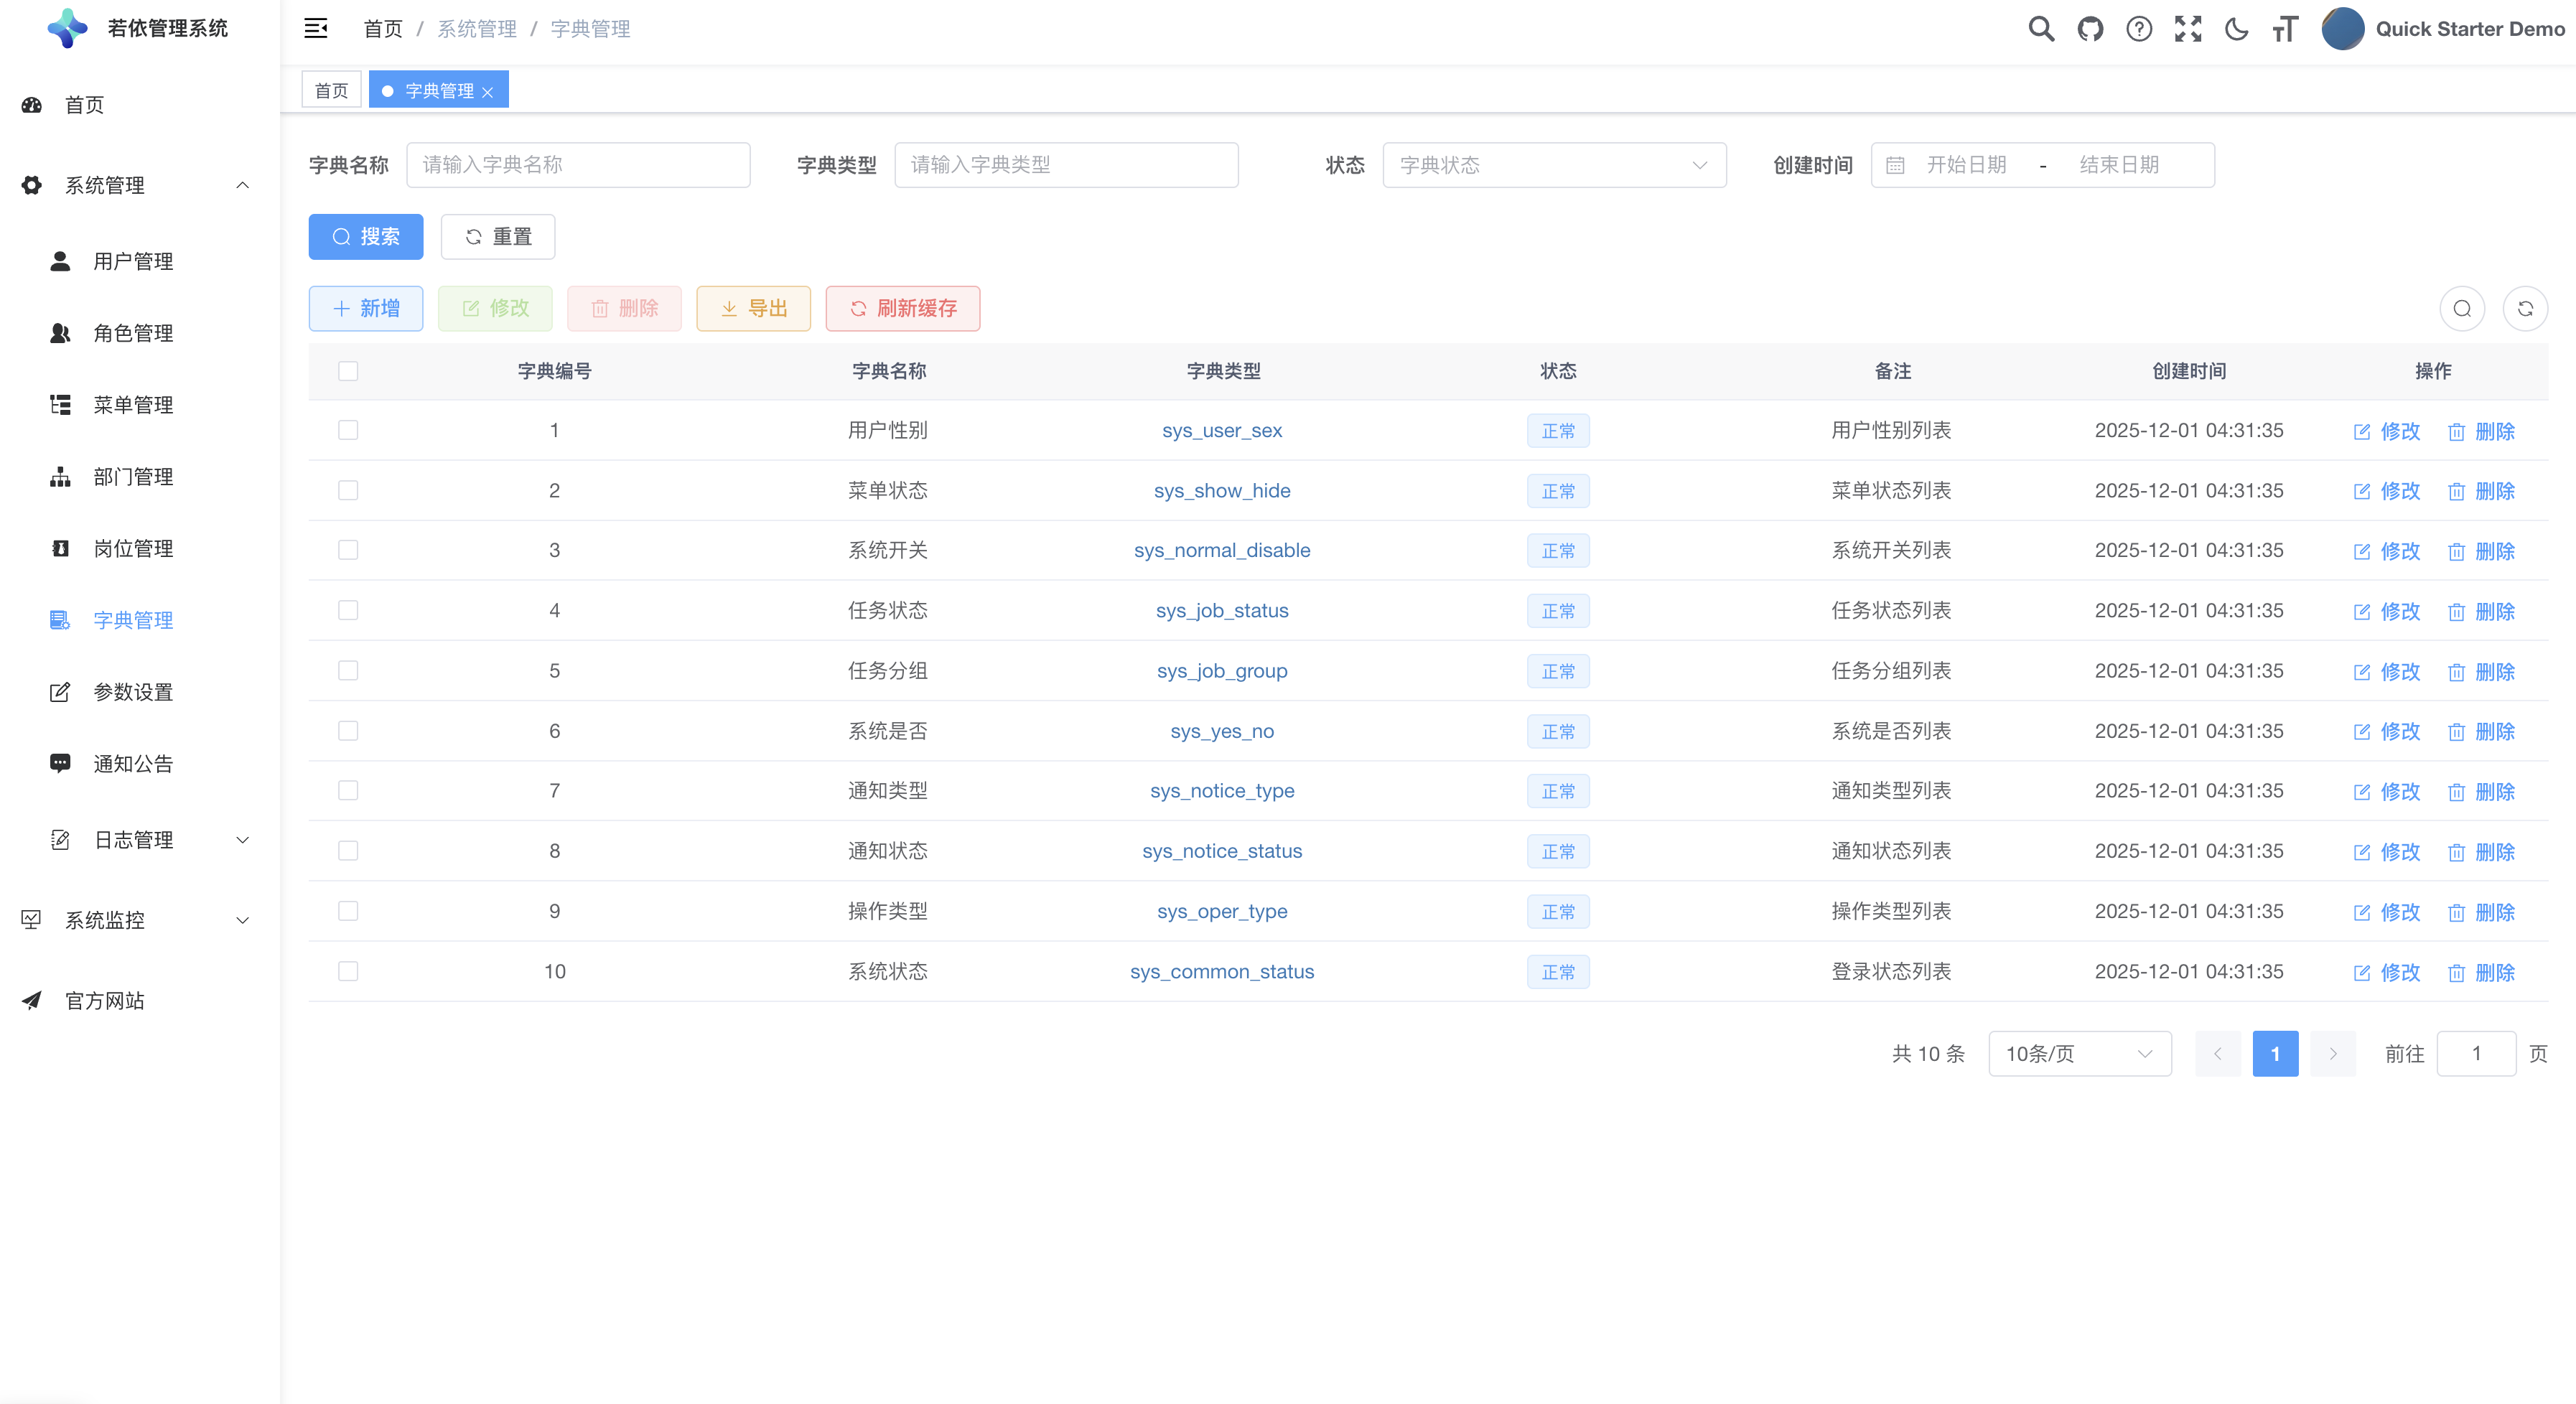Click delete trash icon for sys_yes_no row
2576x1404 pixels.
click(x=2456, y=732)
